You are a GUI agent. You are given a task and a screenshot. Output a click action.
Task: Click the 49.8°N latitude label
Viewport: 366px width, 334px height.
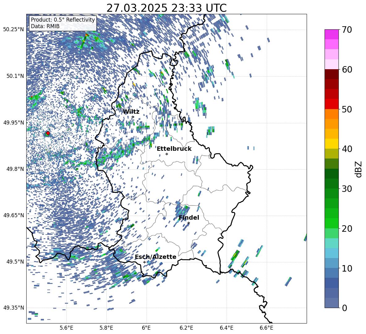pos(15,169)
